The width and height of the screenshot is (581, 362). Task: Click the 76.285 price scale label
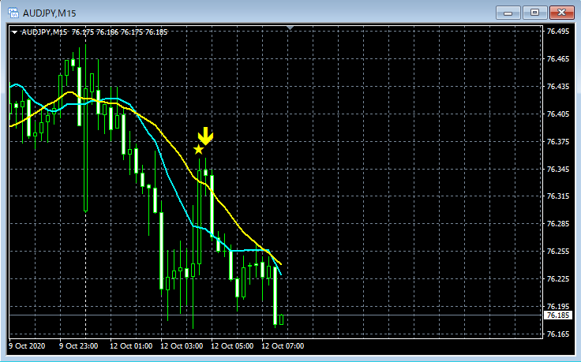[557, 224]
